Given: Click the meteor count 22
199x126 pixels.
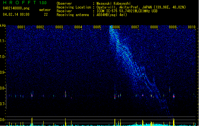Looking at the screenshot, I should pos(46,14).
